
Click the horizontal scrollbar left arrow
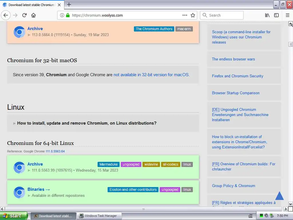click(x=2, y=209)
